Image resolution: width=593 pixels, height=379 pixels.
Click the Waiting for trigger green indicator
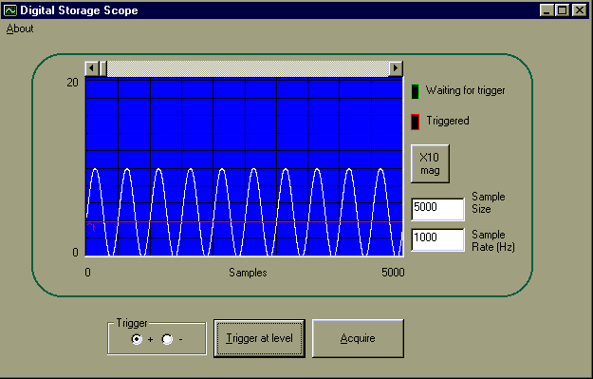(x=415, y=91)
